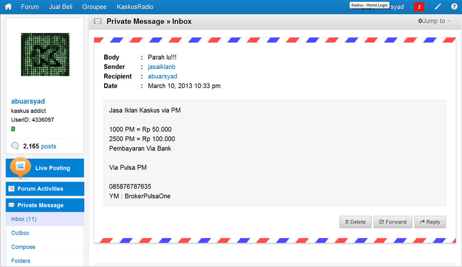Click the kaskus addict user title
462x267 pixels.
29,111
